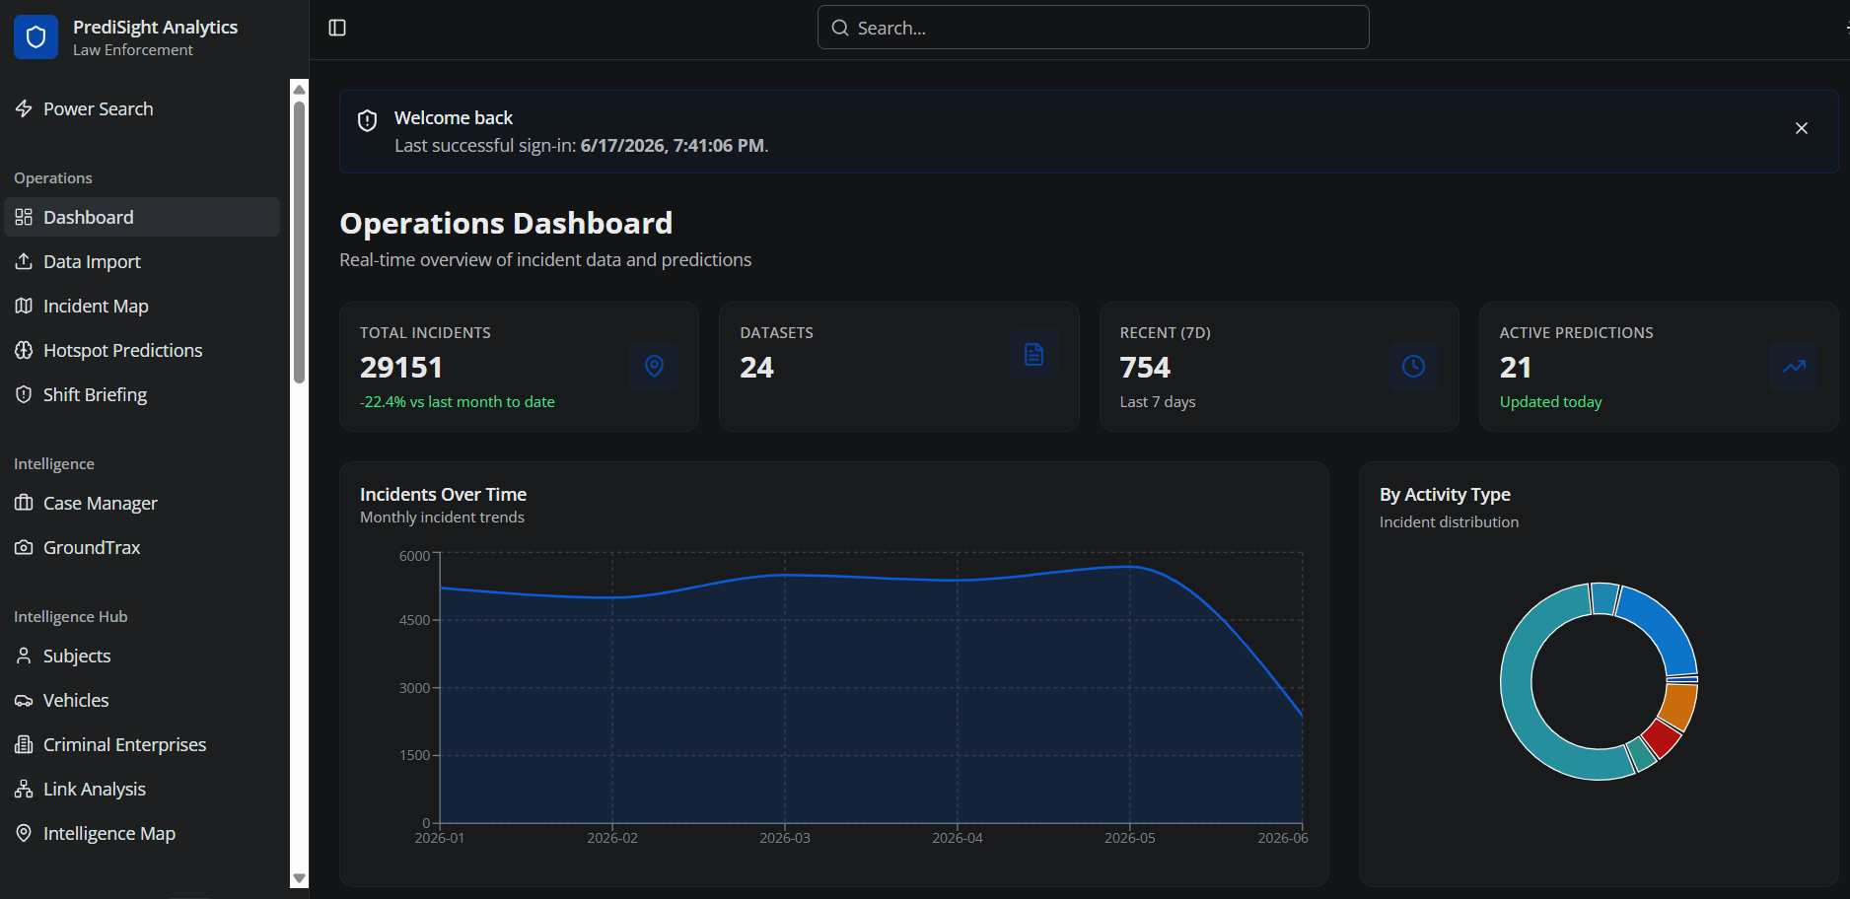1850x899 pixels.
Task: Click the GroundTrax camera icon
Action: coord(24,547)
